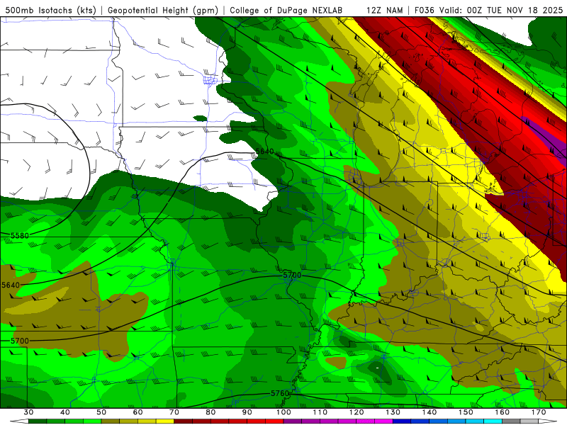Click the 5700 contour label at the left edge

(20, 341)
